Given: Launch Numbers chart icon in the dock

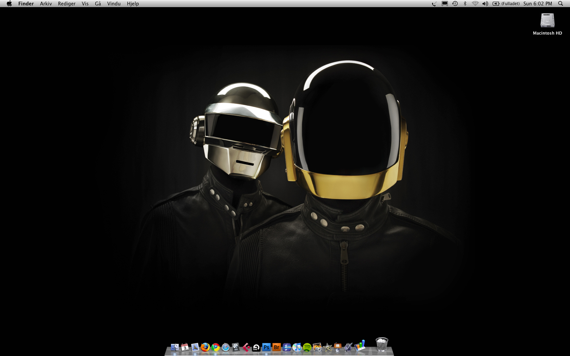Looking at the screenshot, I should tap(360, 346).
